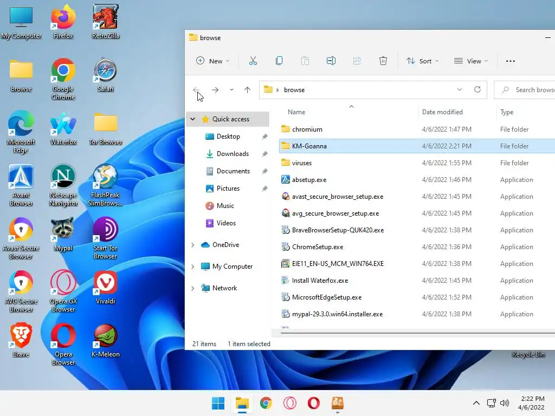The width and height of the screenshot is (555, 416).
Task: Open the See more three-dots menu
Action: [x=511, y=61]
